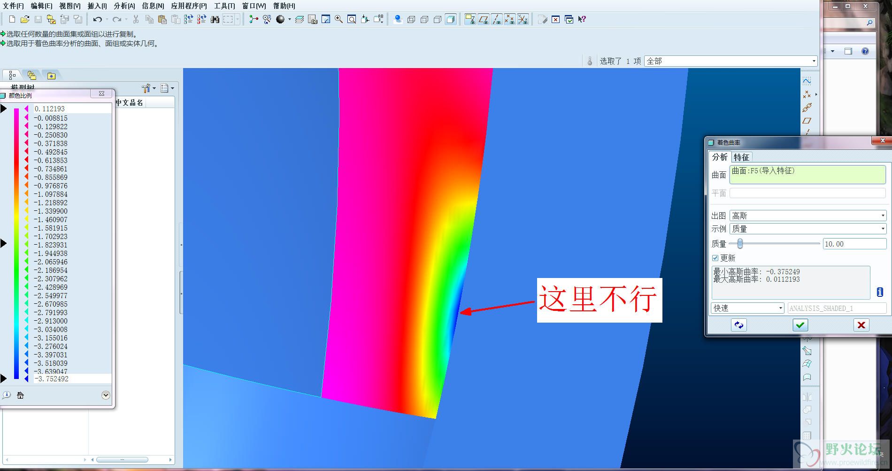The height and width of the screenshot is (471, 892).
Task: Click the 中文品名 column header
Action: pyautogui.click(x=130, y=102)
